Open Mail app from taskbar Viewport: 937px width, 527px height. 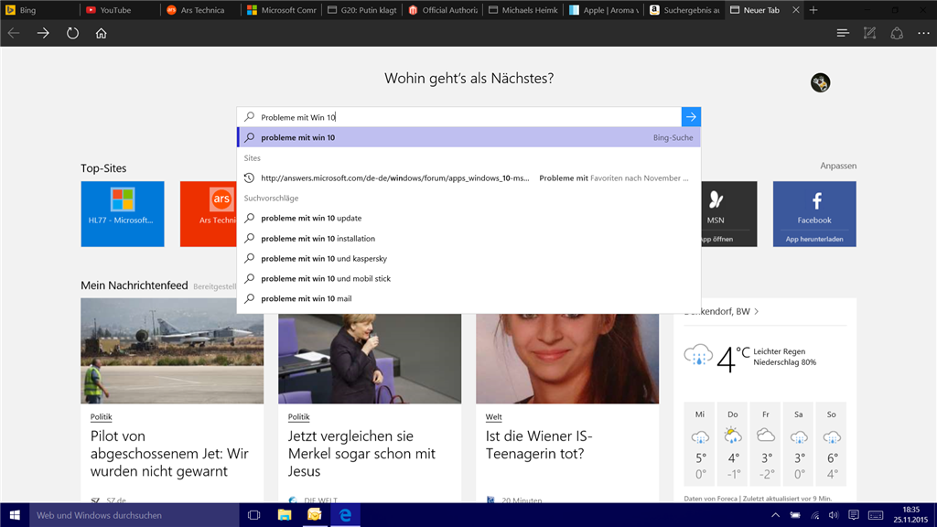pos(315,515)
